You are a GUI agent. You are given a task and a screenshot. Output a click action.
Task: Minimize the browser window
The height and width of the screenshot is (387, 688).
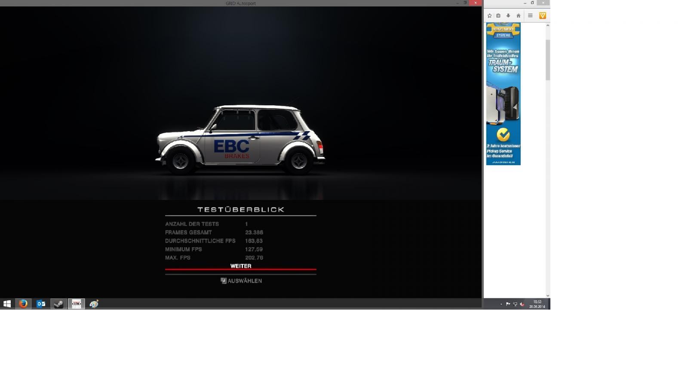525,3
